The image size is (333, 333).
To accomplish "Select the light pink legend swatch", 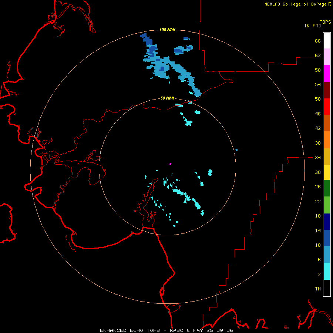I will click(x=327, y=57).
